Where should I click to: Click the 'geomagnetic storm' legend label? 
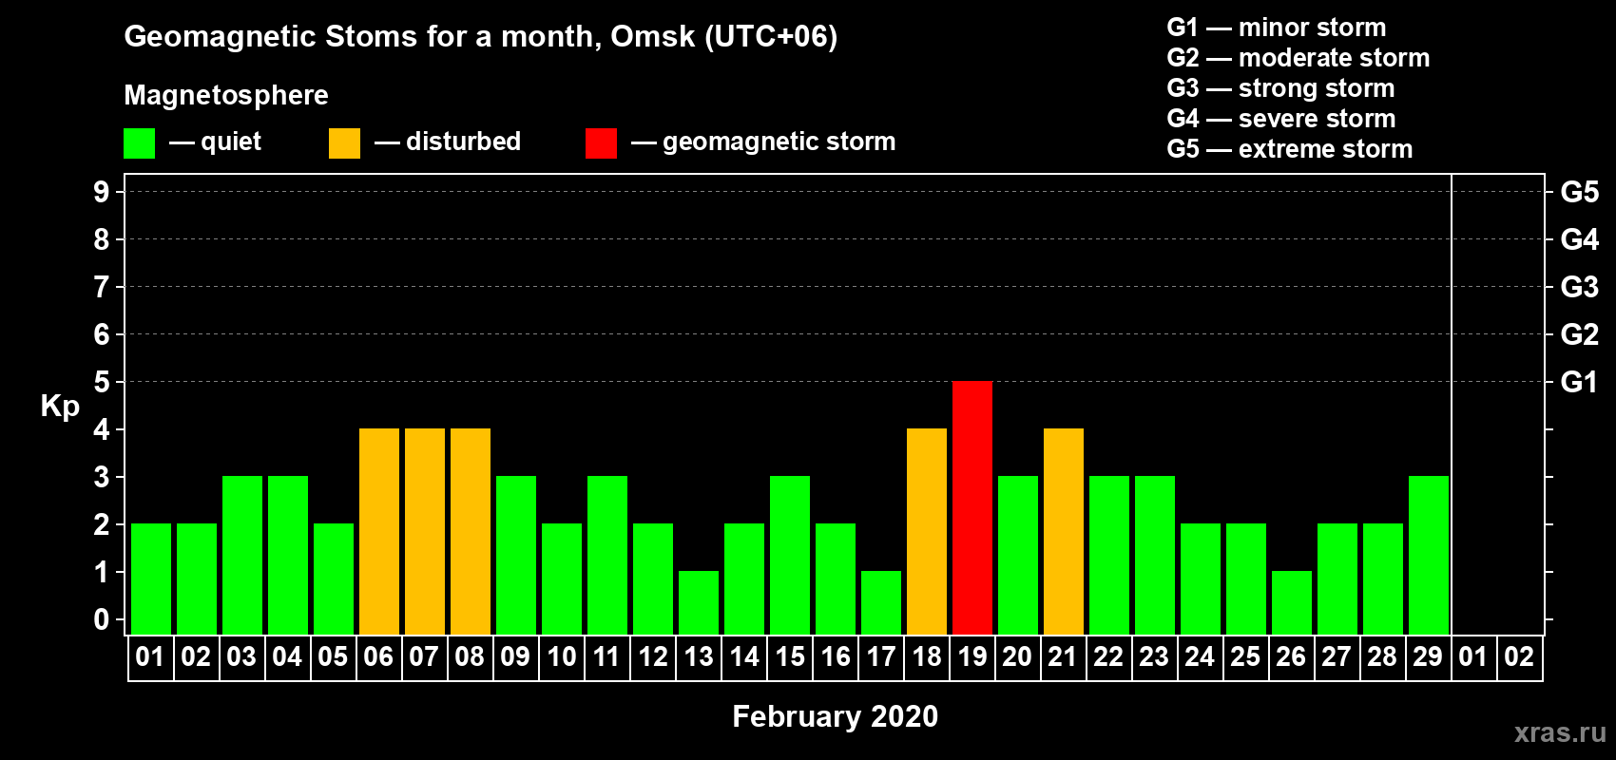pyautogui.click(x=779, y=142)
